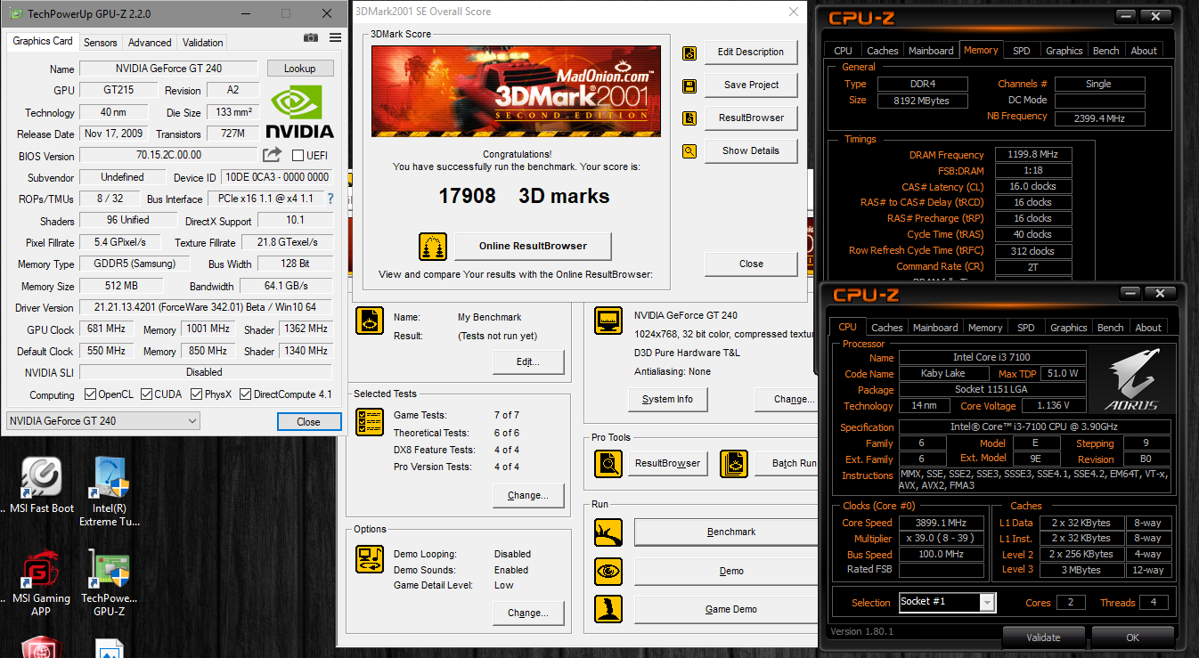The height and width of the screenshot is (658, 1199).
Task: Click the Bus Interface question mark icon
Action: point(330,199)
